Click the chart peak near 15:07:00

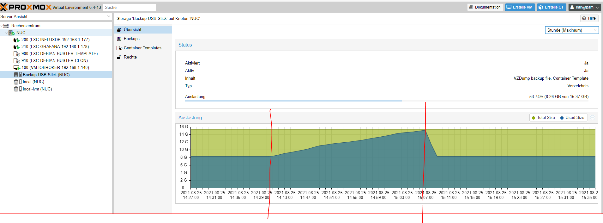pyautogui.click(x=425, y=130)
